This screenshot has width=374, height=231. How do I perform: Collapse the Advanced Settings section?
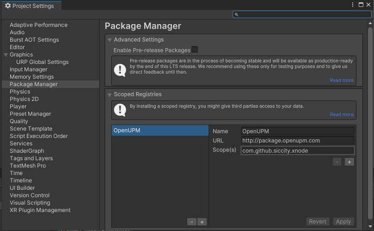[109, 40]
